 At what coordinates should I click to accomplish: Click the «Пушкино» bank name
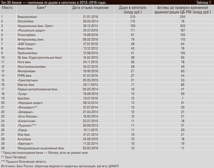(27, 126)
